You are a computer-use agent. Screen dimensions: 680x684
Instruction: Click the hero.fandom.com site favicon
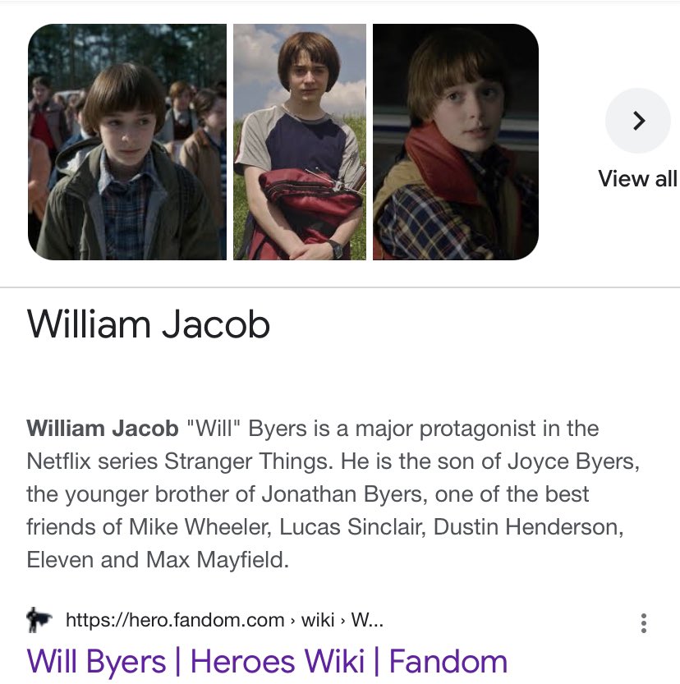(39, 620)
